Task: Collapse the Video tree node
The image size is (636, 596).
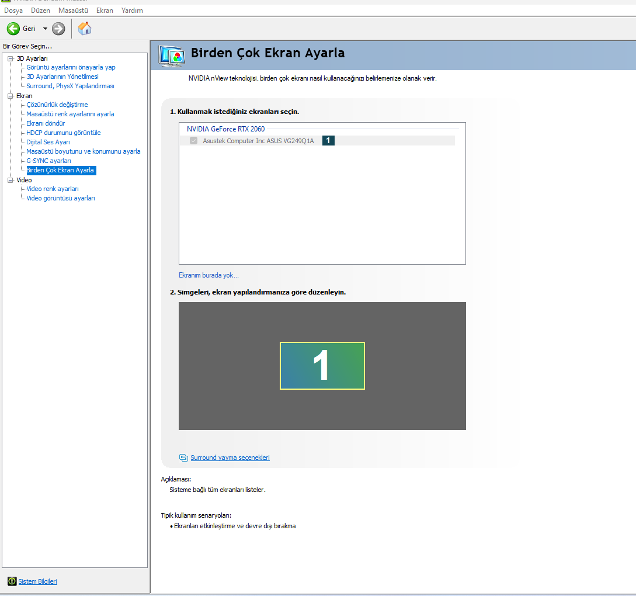Action: click(x=11, y=180)
